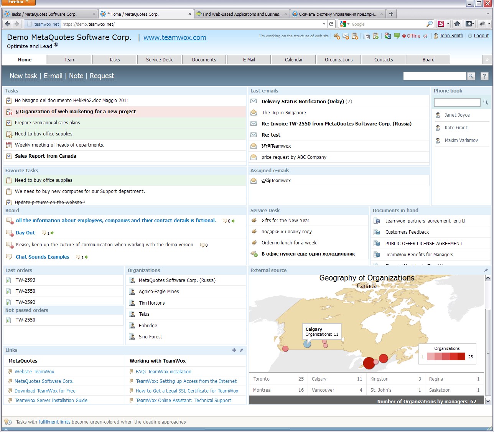This screenshot has height=432, width=494.
Task: Open the dropdown arrow next to S toolbar icon
Action: (448, 24)
